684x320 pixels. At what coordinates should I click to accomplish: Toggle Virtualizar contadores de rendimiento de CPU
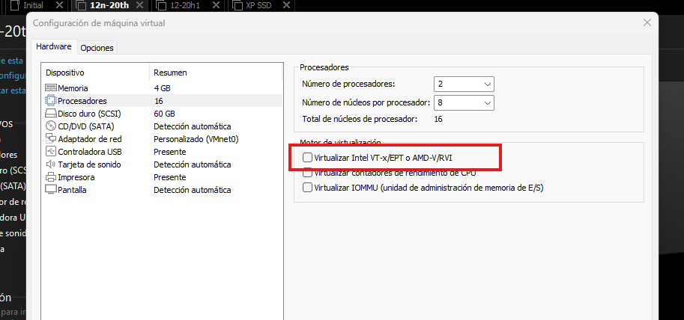(308, 173)
